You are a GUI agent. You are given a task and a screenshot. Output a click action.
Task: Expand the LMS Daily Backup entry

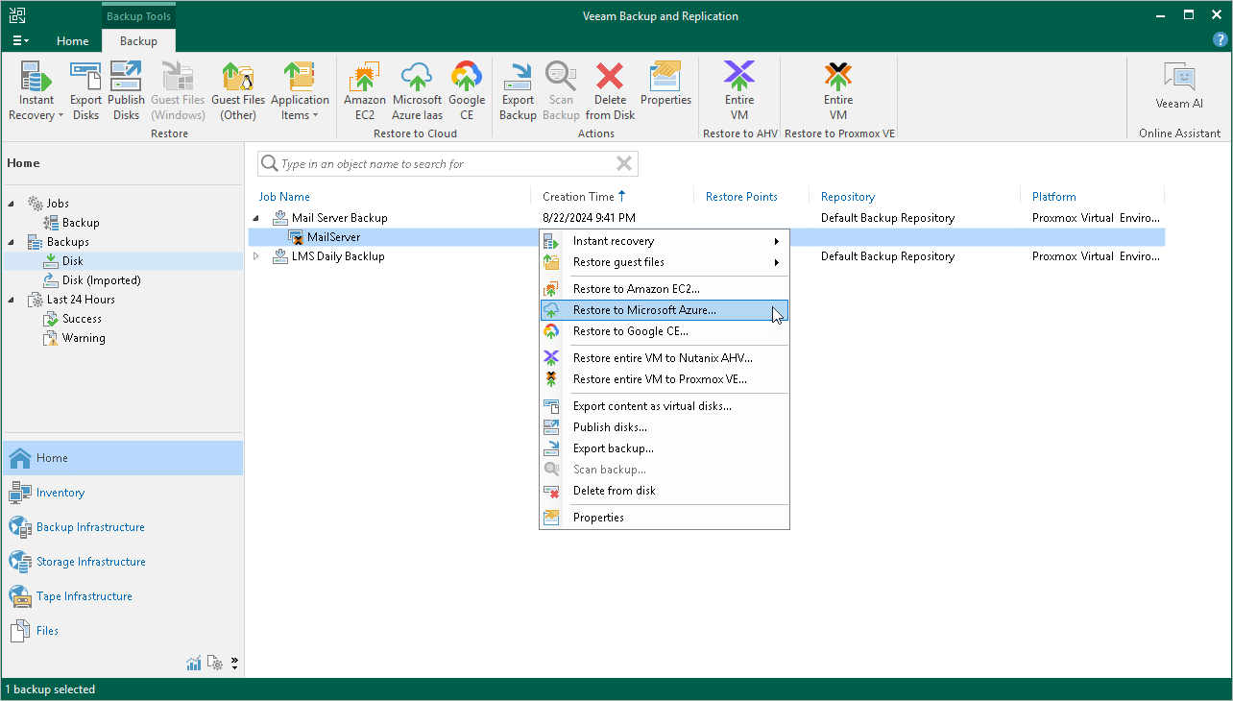255,256
